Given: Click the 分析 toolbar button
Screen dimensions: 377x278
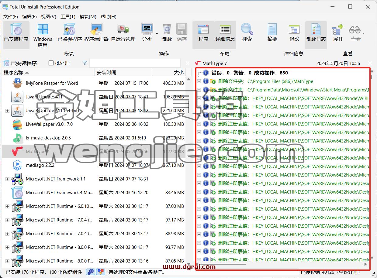Looking at the screenshot, I should pyautogui.click(x=147, y=33).
